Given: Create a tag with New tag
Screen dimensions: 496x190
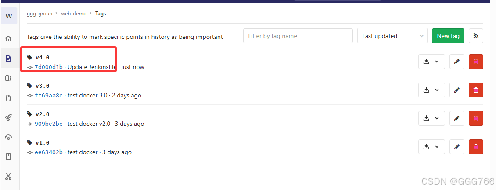Looking at the screenshot, I should click(x=448, y=36).
